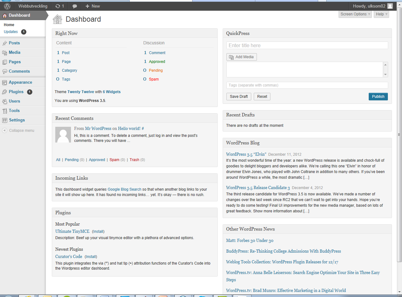Viewport: 402px width, 297px height.
Task: Open the comments bubble icon in admin bar
Action: coord(75,6)
